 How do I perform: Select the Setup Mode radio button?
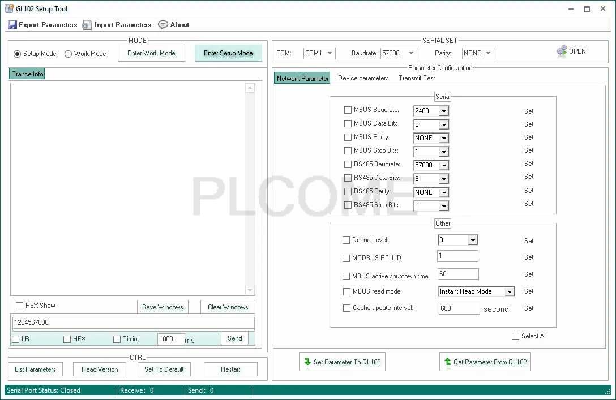(x=18, y=54)
